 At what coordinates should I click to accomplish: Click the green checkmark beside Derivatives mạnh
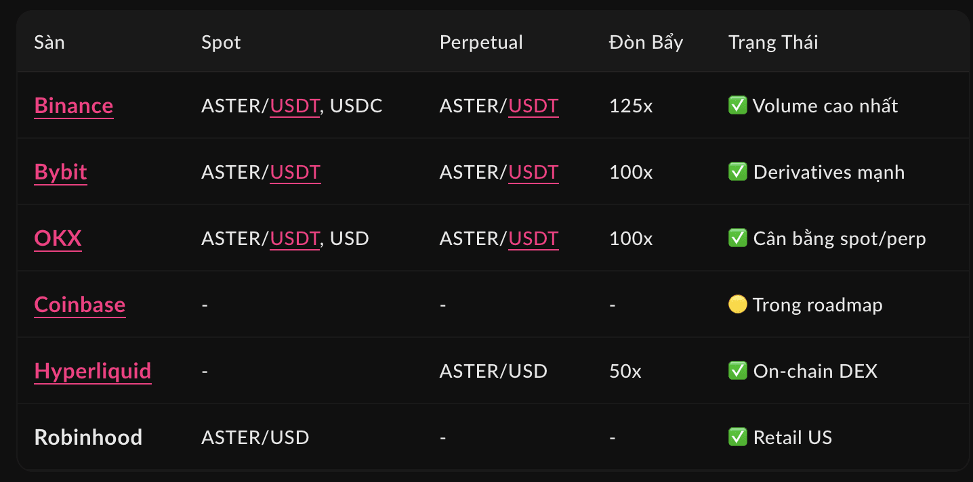(x=737, y=172)
